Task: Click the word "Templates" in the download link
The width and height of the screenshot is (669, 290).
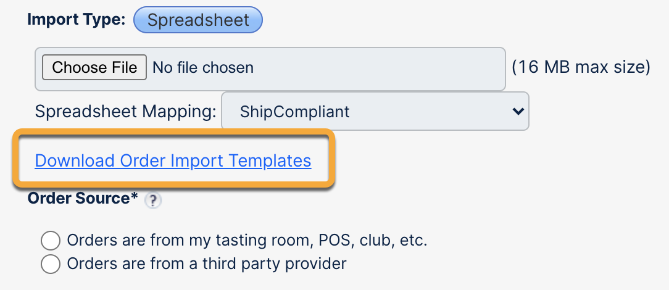Action: click(270, 161)
